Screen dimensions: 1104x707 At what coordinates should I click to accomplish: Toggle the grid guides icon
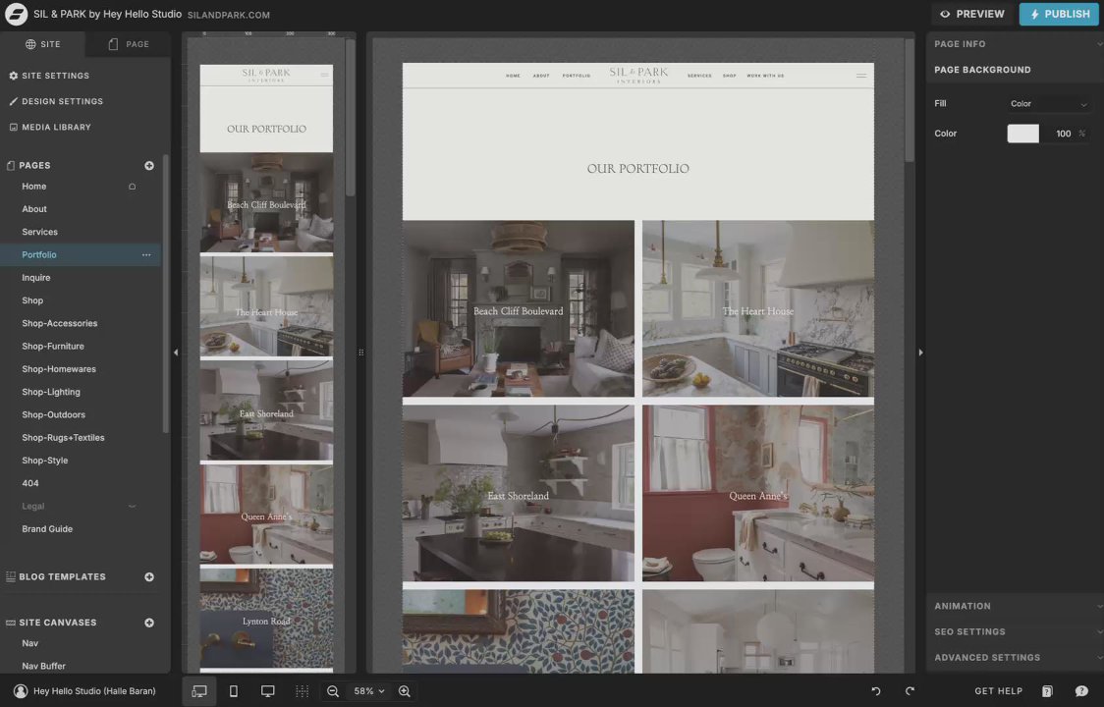click(x=303, y=691)
